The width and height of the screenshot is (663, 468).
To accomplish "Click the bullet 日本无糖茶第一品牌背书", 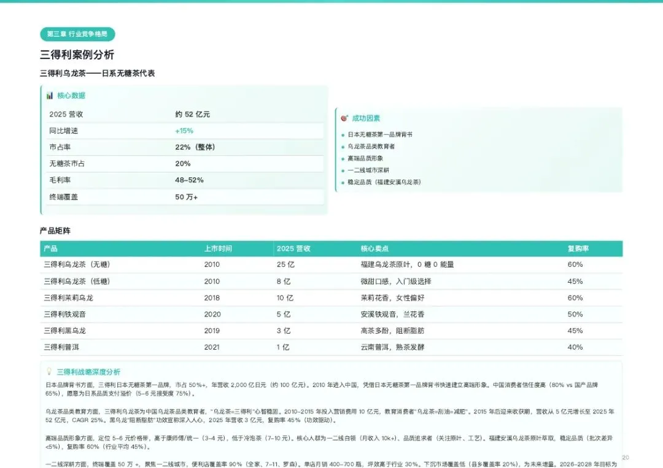I will (x=380, y=135).
